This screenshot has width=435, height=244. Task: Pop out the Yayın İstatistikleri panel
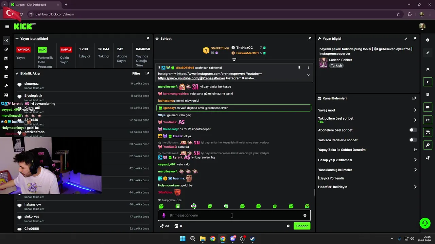(x=147, y=39)
